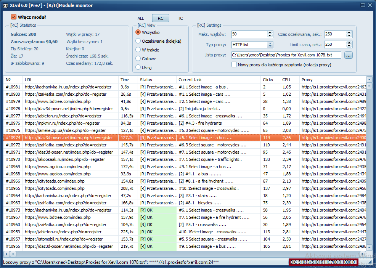The image size is (376, 268).
Task: Enable Nowy proxy dla każdego zapytania checkbox
Action: 234,65
